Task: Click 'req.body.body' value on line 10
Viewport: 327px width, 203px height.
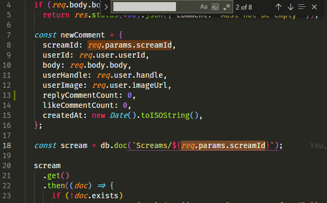Action: 99,65
